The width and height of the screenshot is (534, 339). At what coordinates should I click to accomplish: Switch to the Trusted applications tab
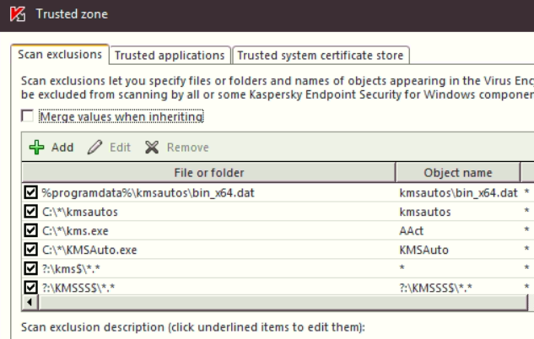[171, 56]
